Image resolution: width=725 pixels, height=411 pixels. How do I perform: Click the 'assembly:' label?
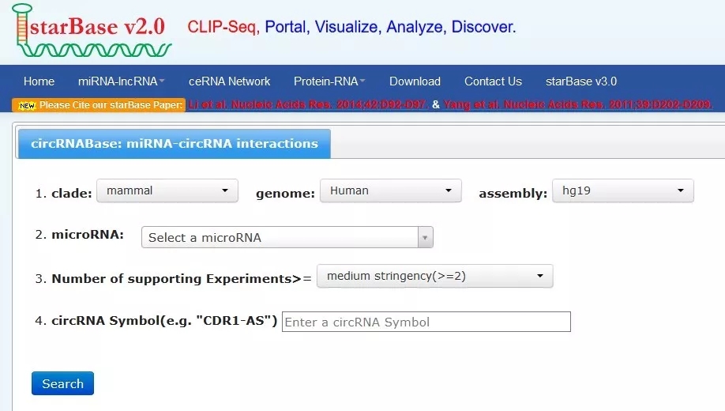pos(513,193)
